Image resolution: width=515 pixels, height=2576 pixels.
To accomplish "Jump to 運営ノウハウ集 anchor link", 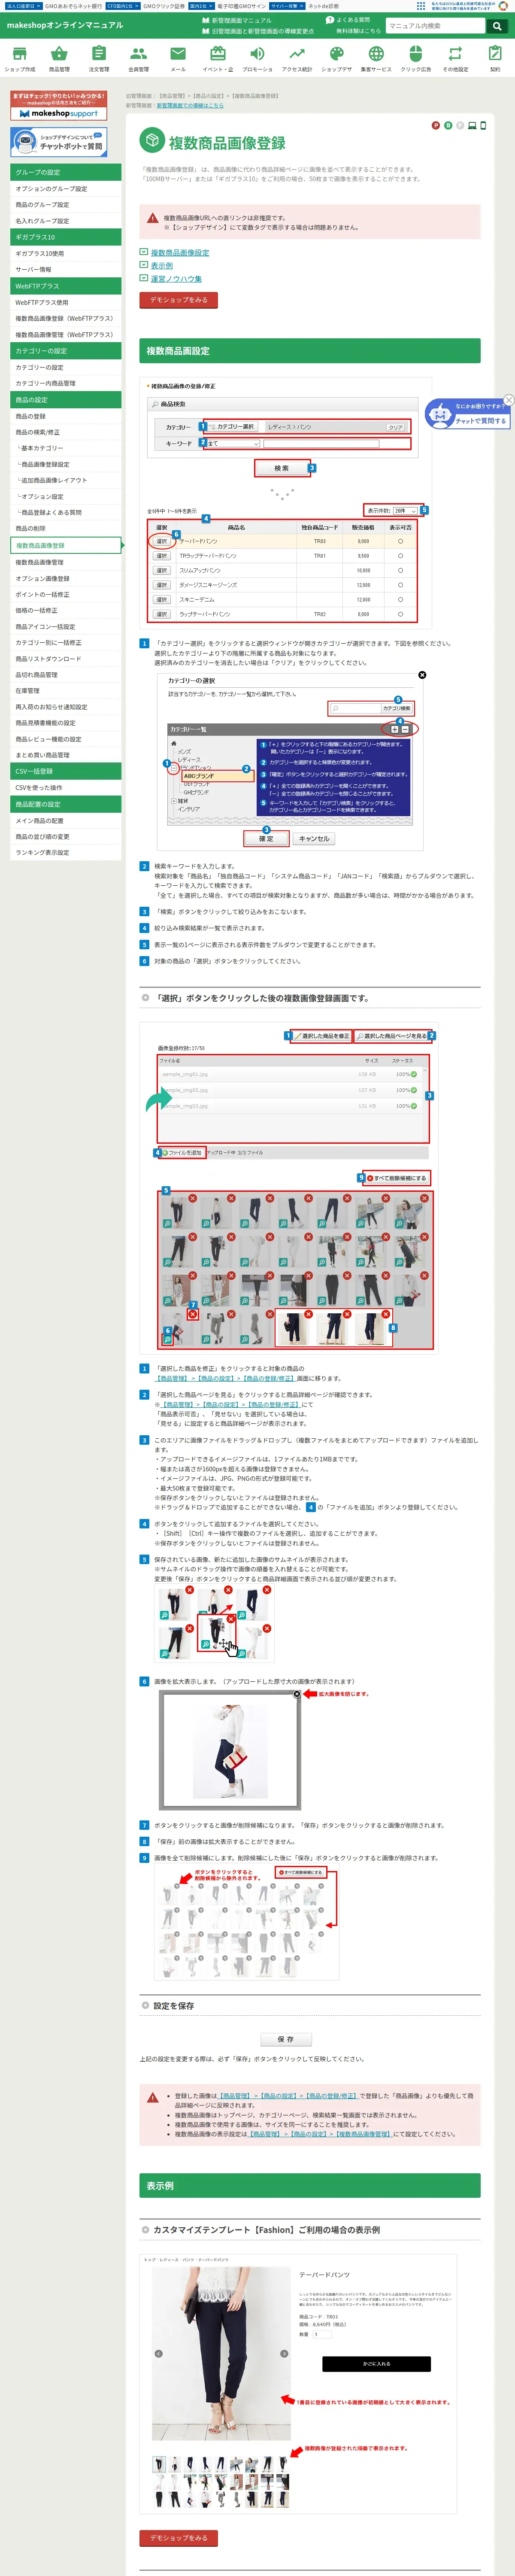I will click(x=176, y=279).
